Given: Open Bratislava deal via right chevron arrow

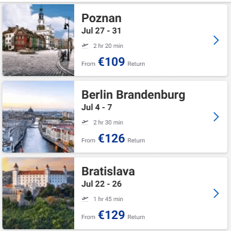Looking at the screenshot, I should click(x=216, y=193).
